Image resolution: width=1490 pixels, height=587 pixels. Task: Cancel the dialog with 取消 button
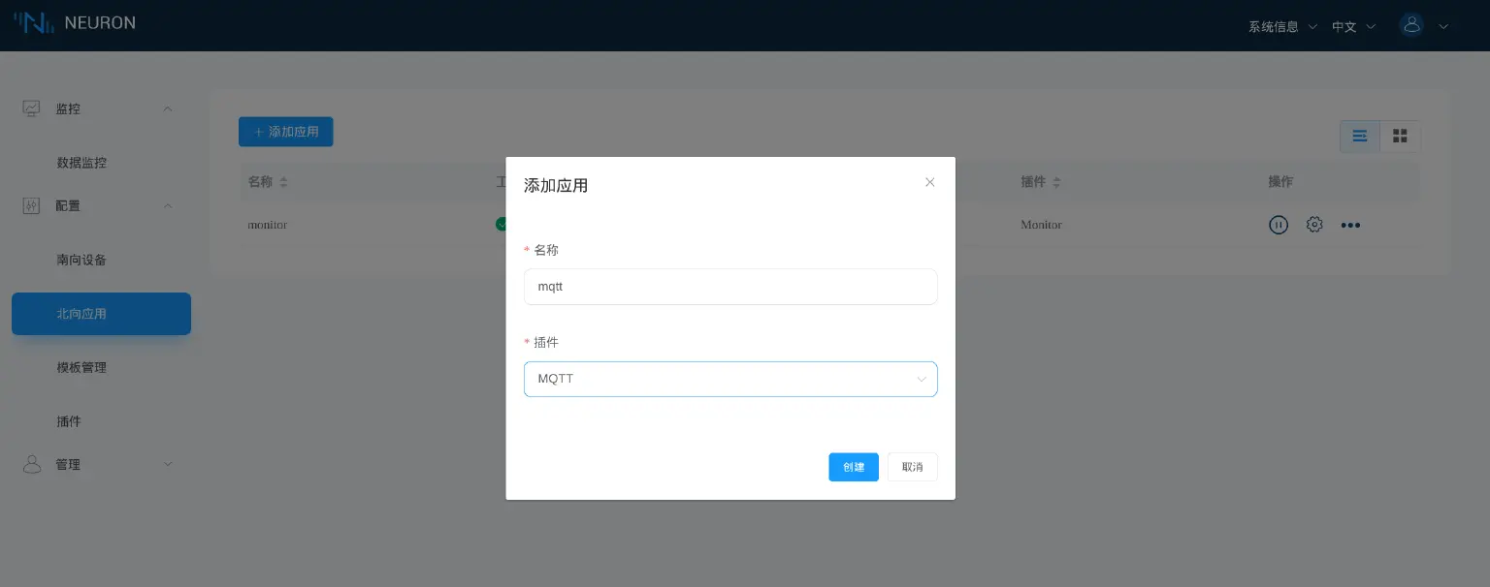point(912,467)
